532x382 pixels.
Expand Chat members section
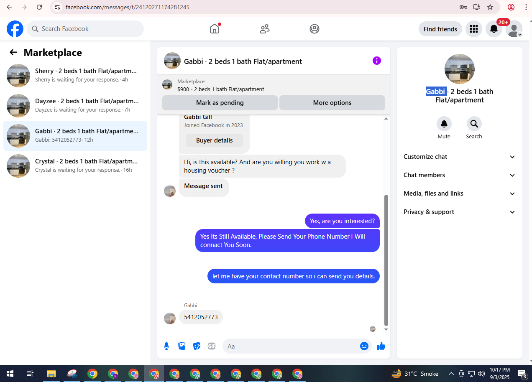460,175
